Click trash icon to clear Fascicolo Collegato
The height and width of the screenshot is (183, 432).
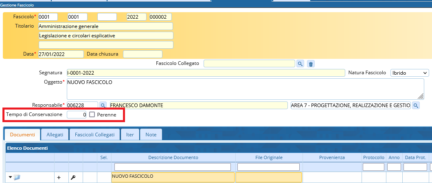click(311, 64)
